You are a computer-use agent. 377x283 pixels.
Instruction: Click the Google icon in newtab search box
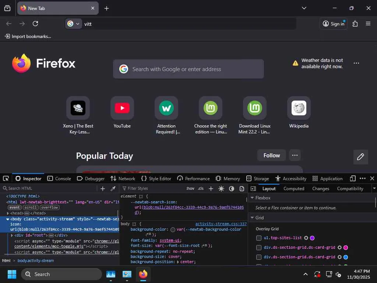[x=124, y=69]
